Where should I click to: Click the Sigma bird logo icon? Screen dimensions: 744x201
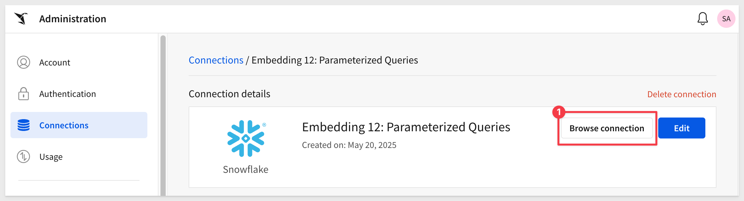(x=21, y=19)
